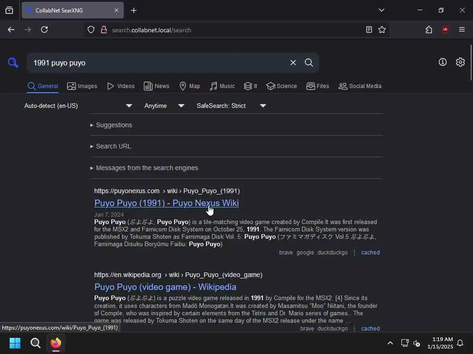Close the CollabNet SearXNG tab
Viewport: 473px width, 354px height.
tap(116, 11)
